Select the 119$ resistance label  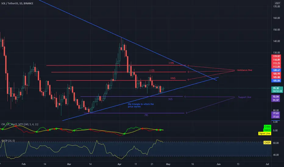pos(171,63)
